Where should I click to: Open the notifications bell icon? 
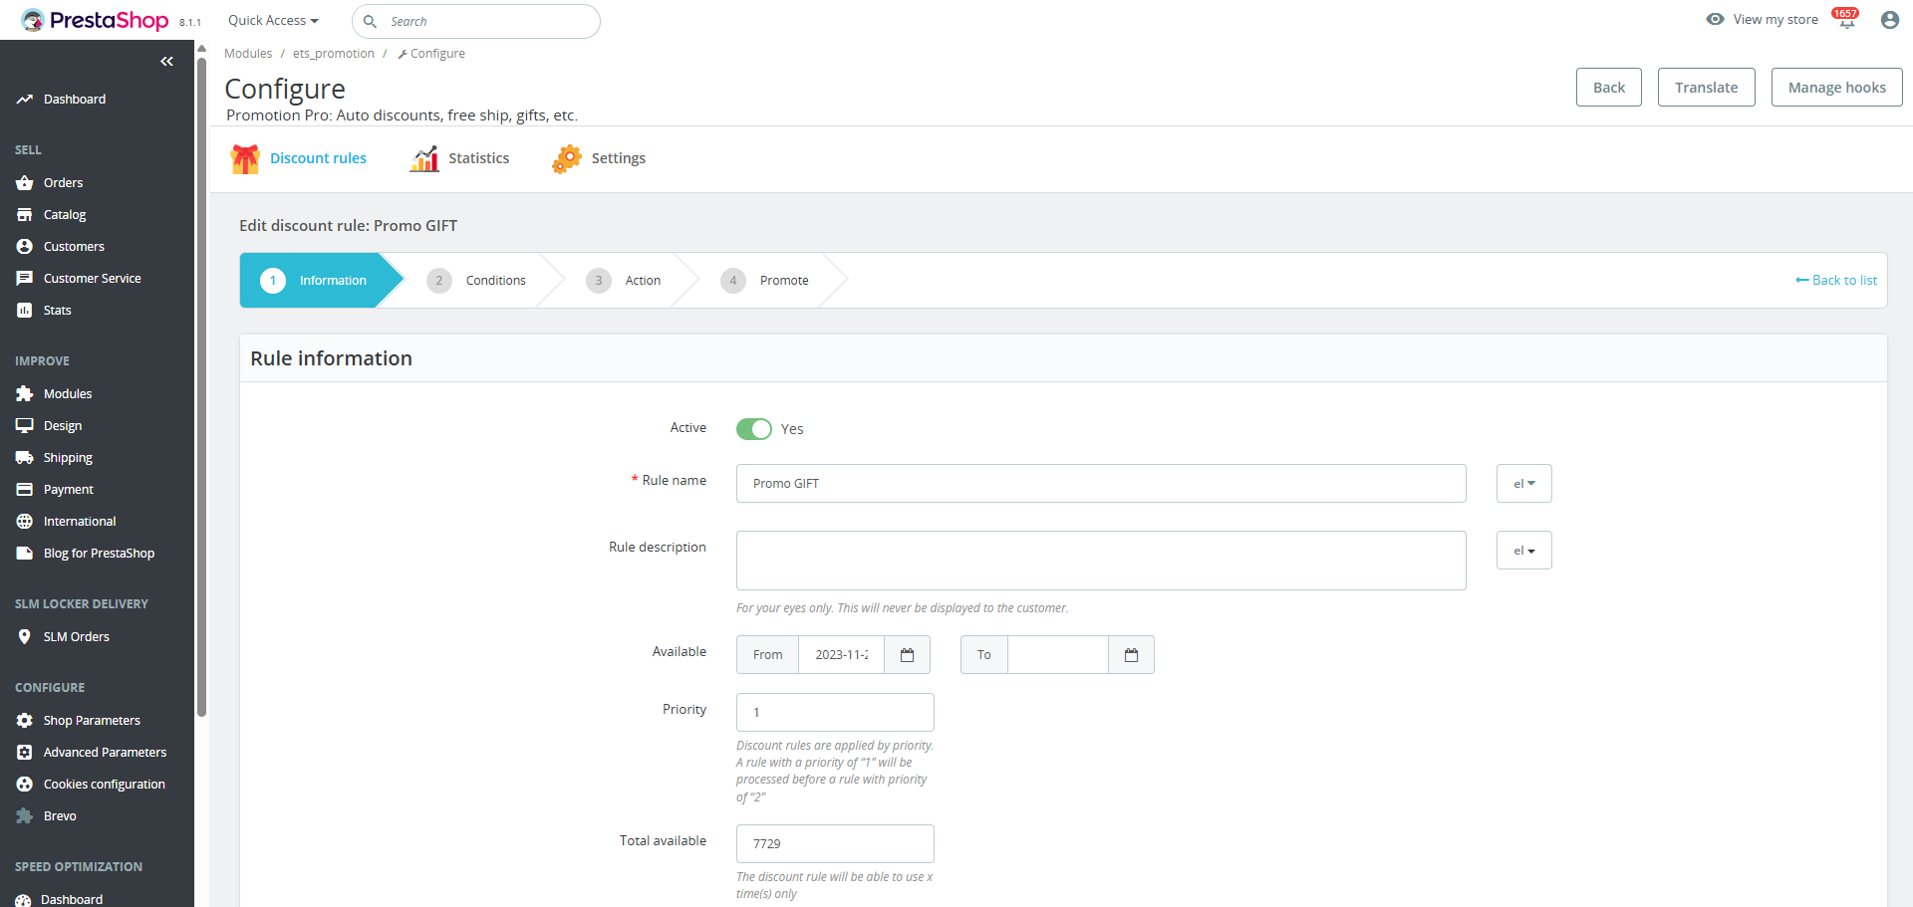click(x=1846, y=21)
